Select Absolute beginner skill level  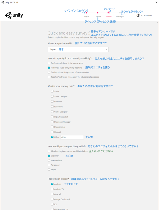[49, 151]
